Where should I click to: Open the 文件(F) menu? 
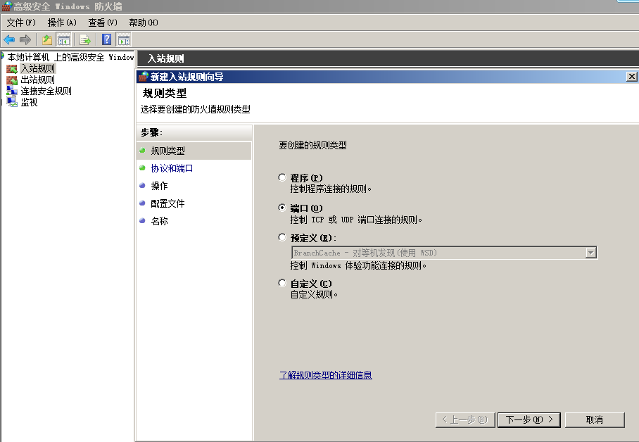coord(21,23)
